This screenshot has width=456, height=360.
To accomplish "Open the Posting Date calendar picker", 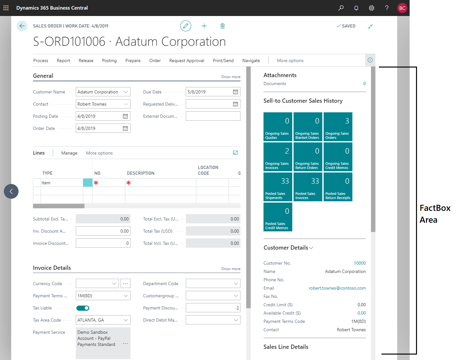I will [x=125, y=116].
